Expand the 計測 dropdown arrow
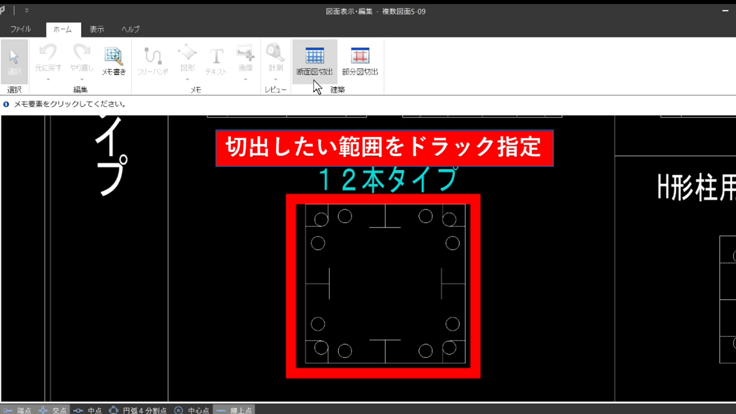The width and height of the screenshot is (736, 414). pyautogui.click(x=276, y=80)
